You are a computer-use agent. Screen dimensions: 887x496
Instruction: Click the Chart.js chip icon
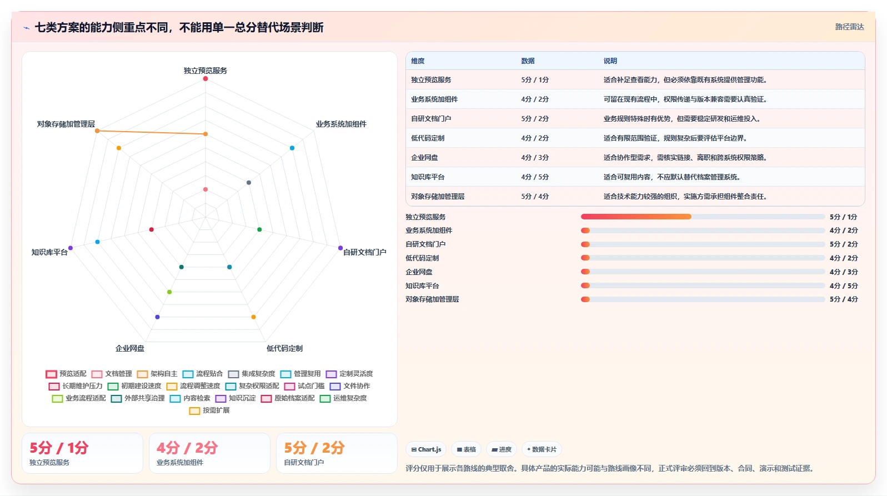pyautogui.click(x=414, y=450)
